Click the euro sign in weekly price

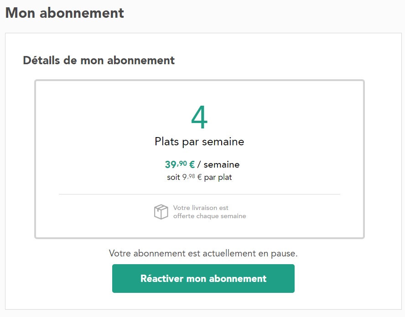[192, 164]
